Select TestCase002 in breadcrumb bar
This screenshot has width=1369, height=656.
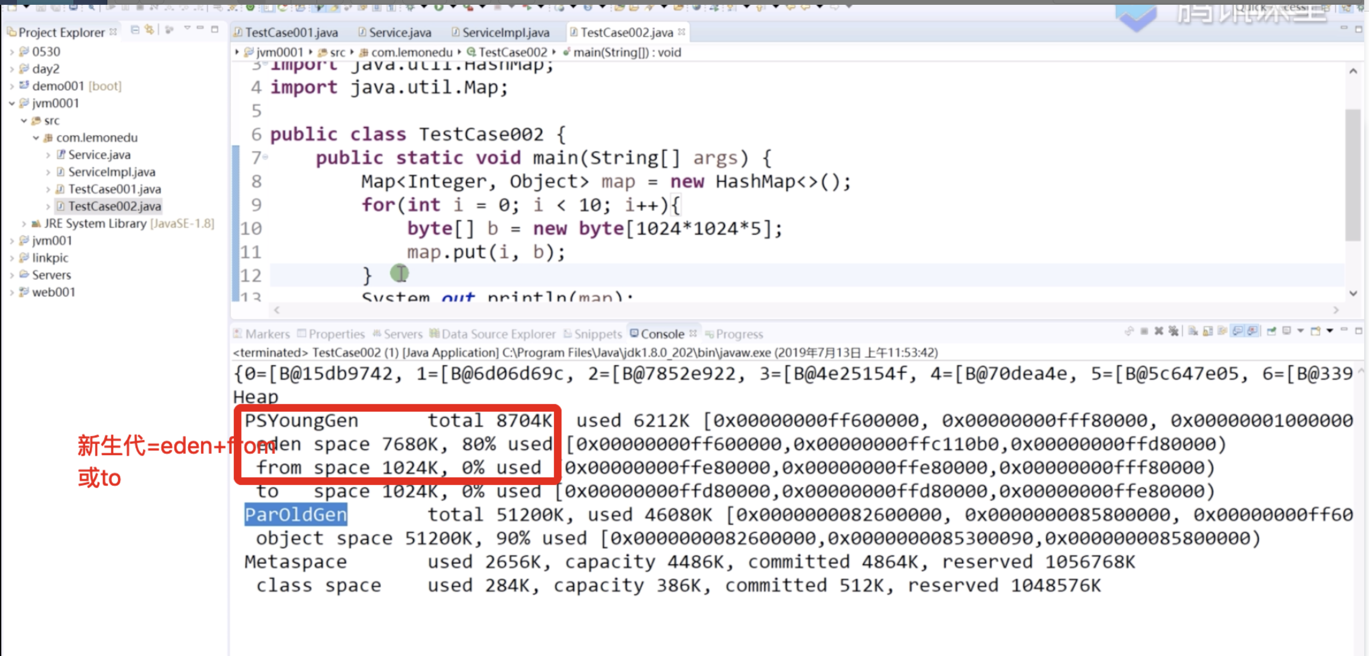512,52
